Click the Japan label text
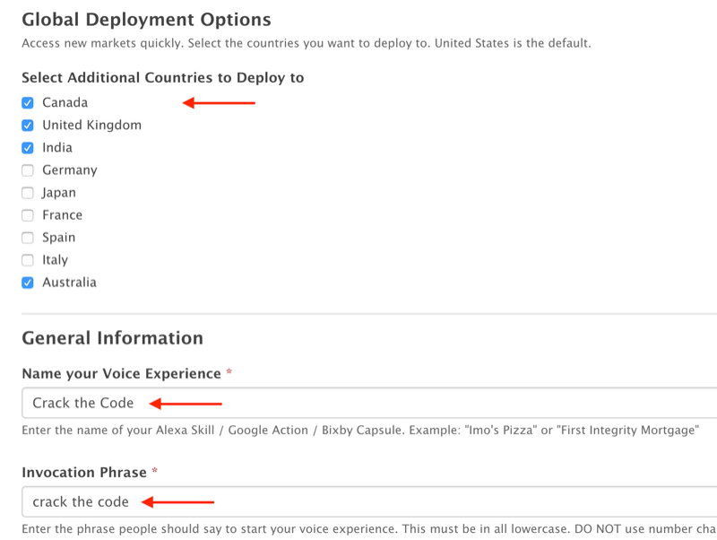This screenshot has height=540, width=717. pyautogui.click(x=58, y=193)
